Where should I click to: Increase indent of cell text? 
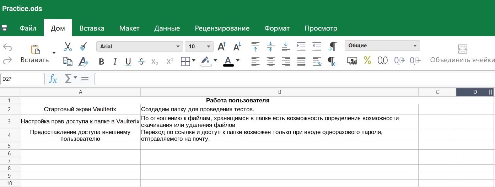tap(301, 46)
